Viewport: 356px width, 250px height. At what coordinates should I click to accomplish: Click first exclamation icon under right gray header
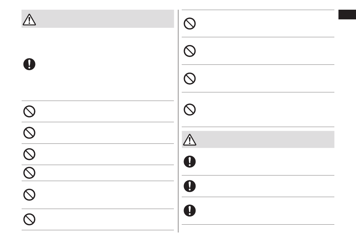pos(190,162)
